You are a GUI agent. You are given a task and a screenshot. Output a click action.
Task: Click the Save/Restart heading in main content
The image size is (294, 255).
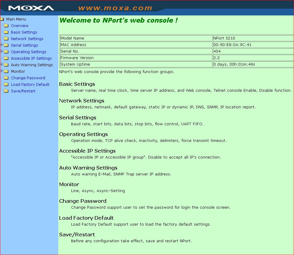click(77, 235)
